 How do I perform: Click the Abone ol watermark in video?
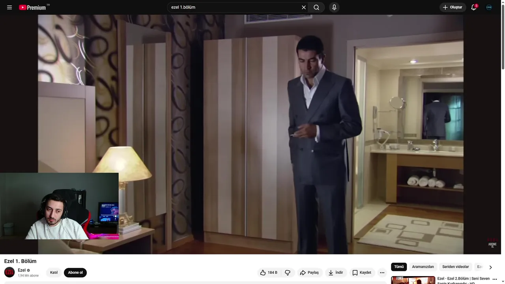tap(492, 243)
